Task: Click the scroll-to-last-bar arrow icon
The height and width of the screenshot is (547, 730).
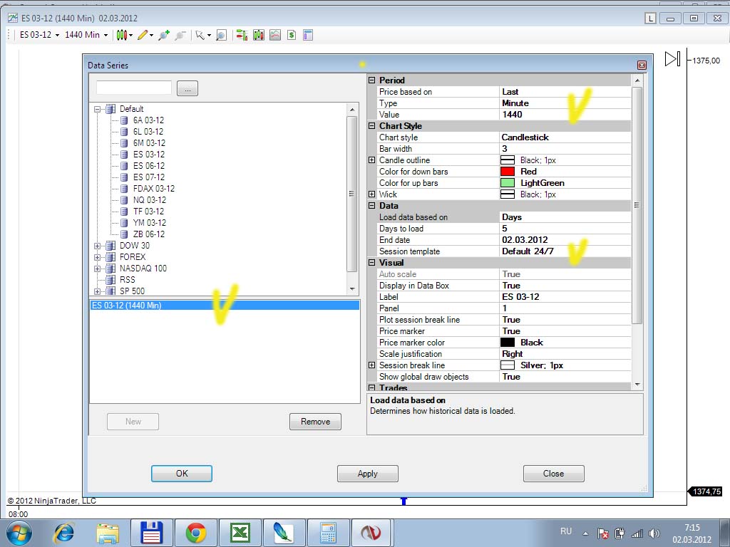Action: pos(672,59)
